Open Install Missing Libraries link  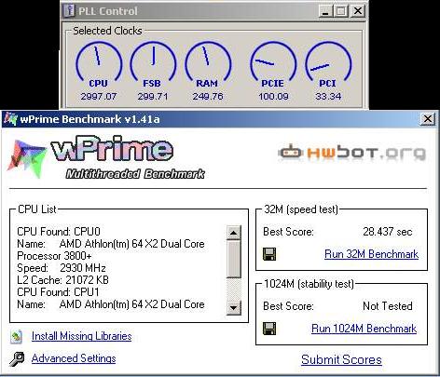click(x=82, y=336)
